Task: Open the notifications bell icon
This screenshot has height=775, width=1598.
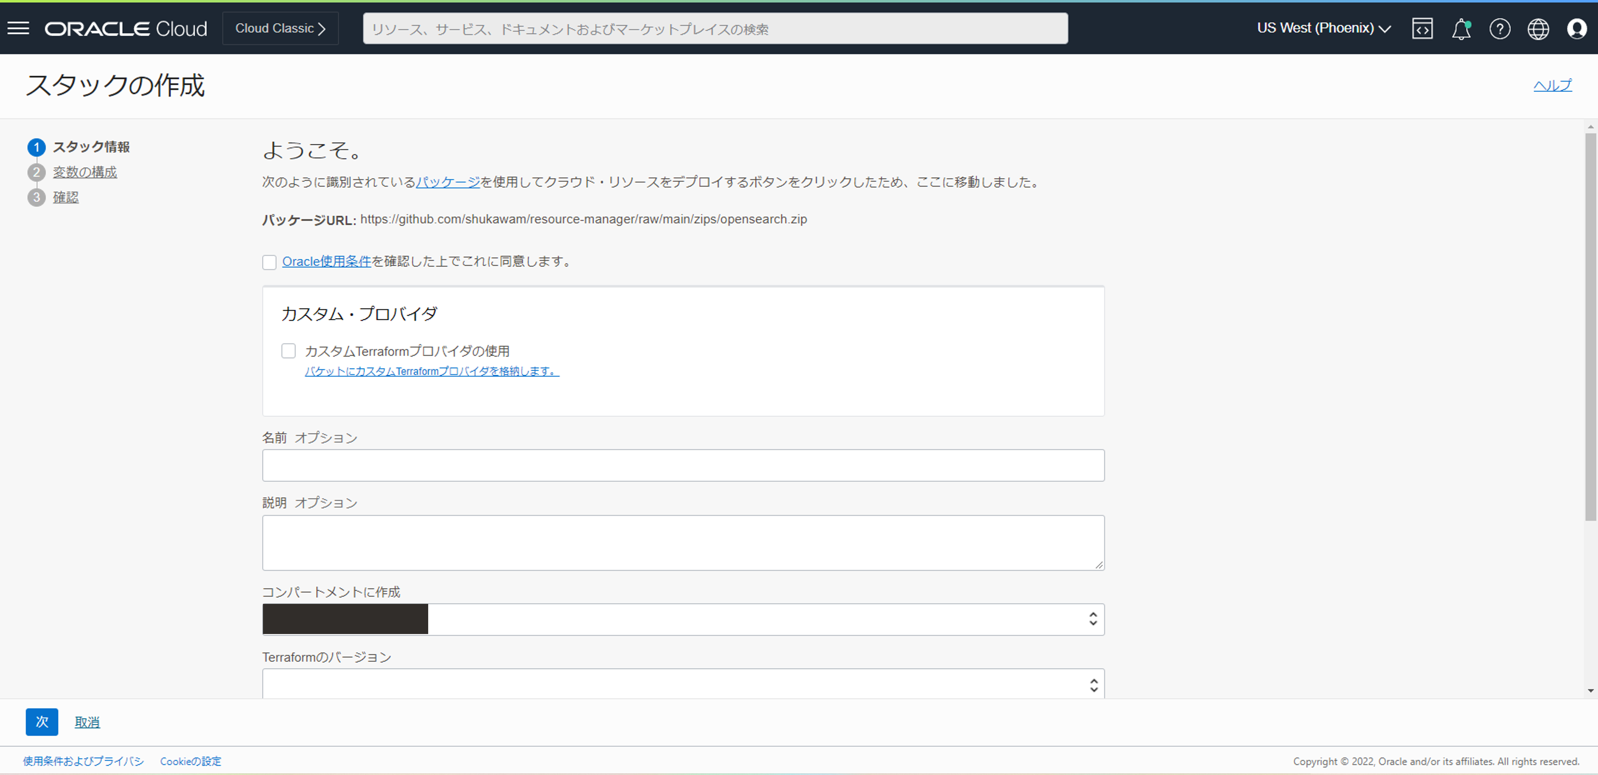Action: coord(1461,29)
